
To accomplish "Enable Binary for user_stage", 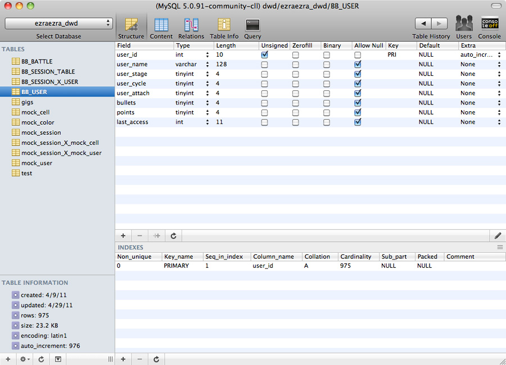I will pyautogui.click(x=326, y=74).
